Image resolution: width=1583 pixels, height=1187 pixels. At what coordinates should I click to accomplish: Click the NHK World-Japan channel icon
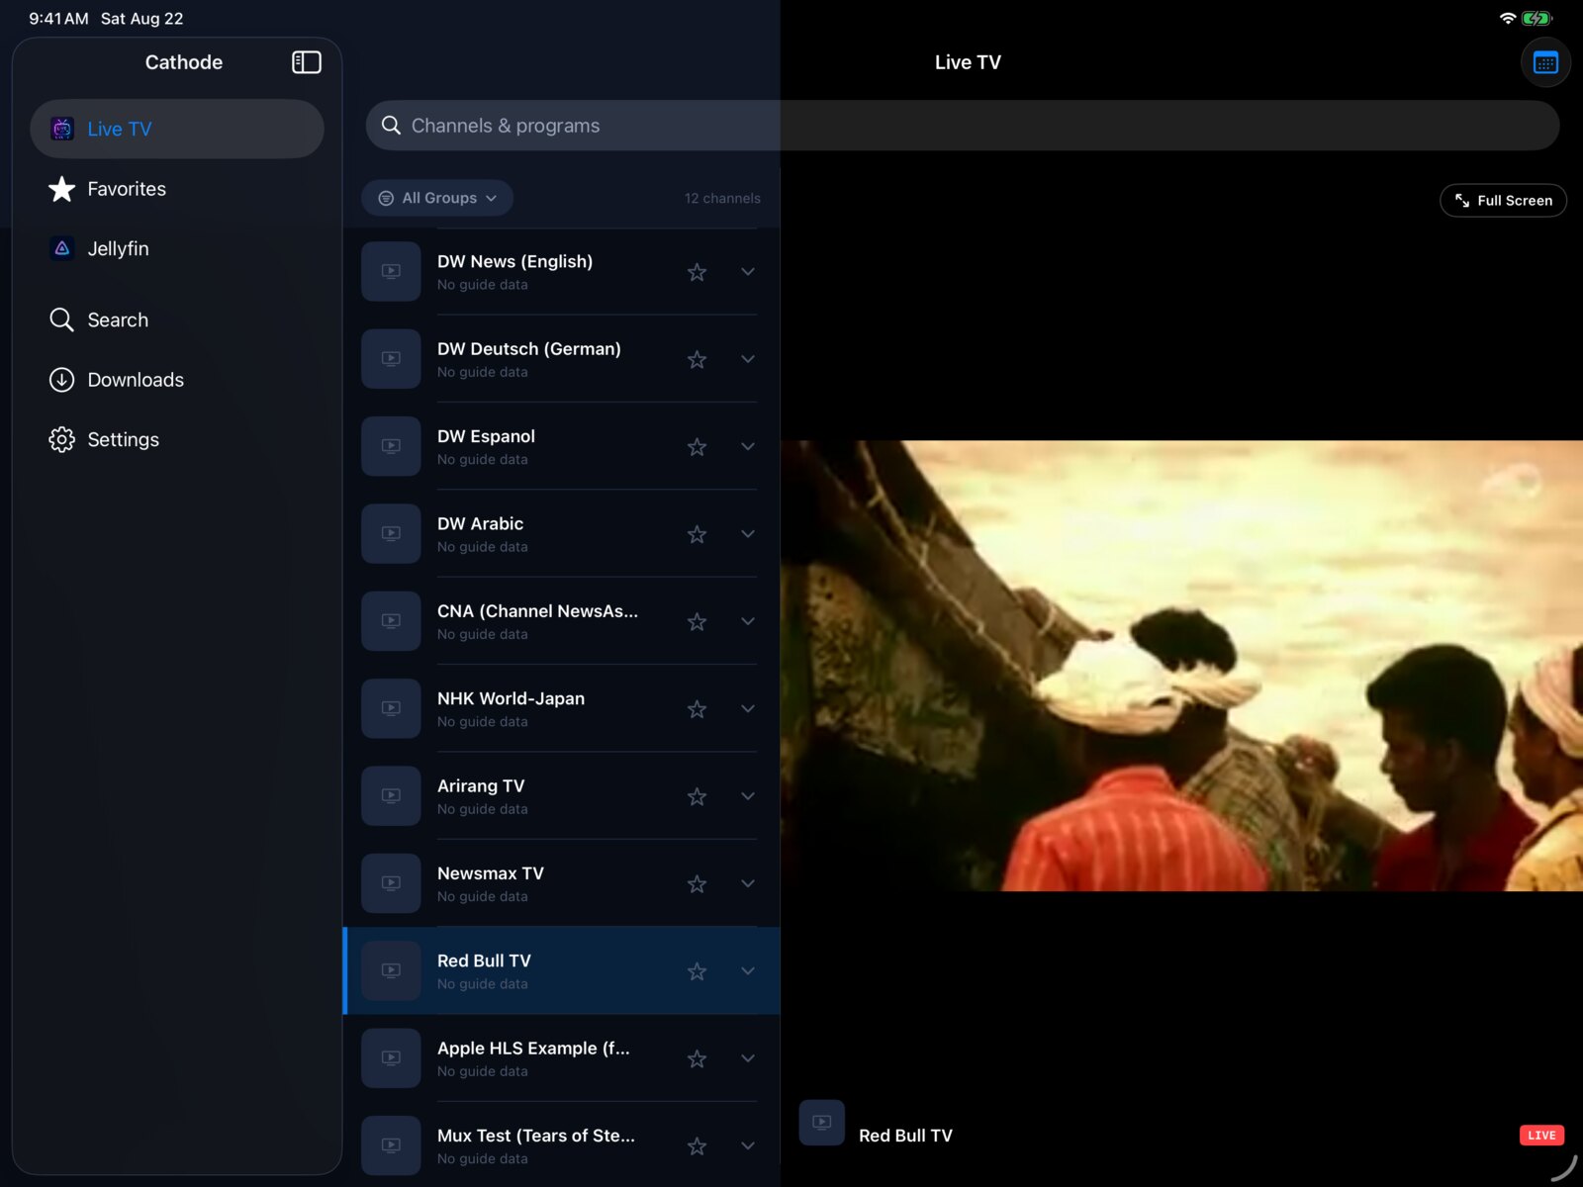pos(391,708)
